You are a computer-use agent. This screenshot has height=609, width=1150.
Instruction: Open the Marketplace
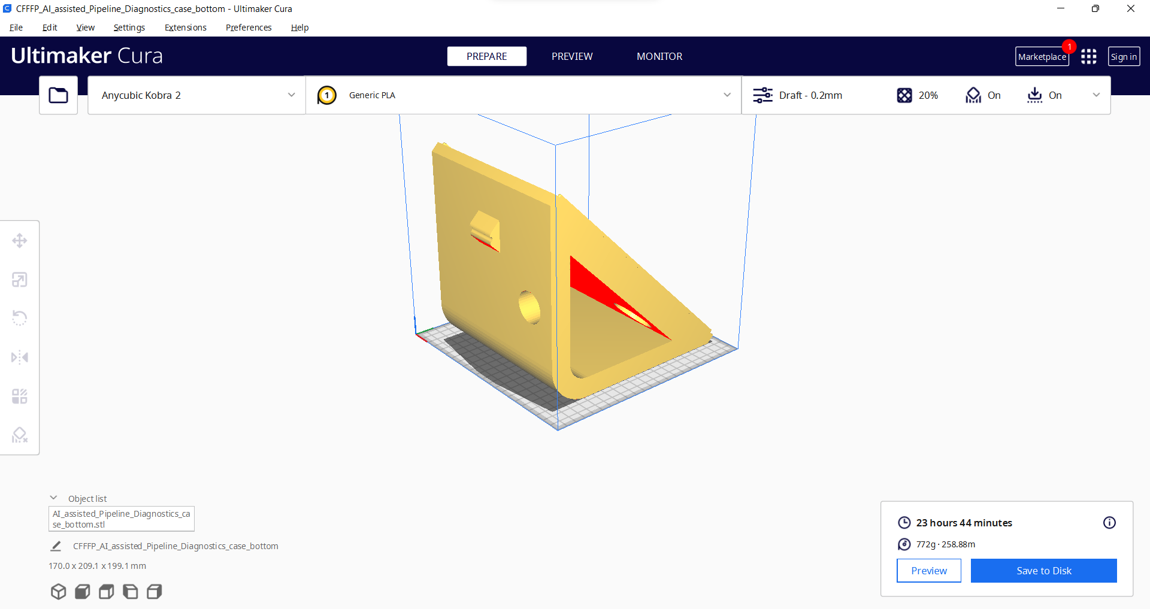click(1042, 57)
